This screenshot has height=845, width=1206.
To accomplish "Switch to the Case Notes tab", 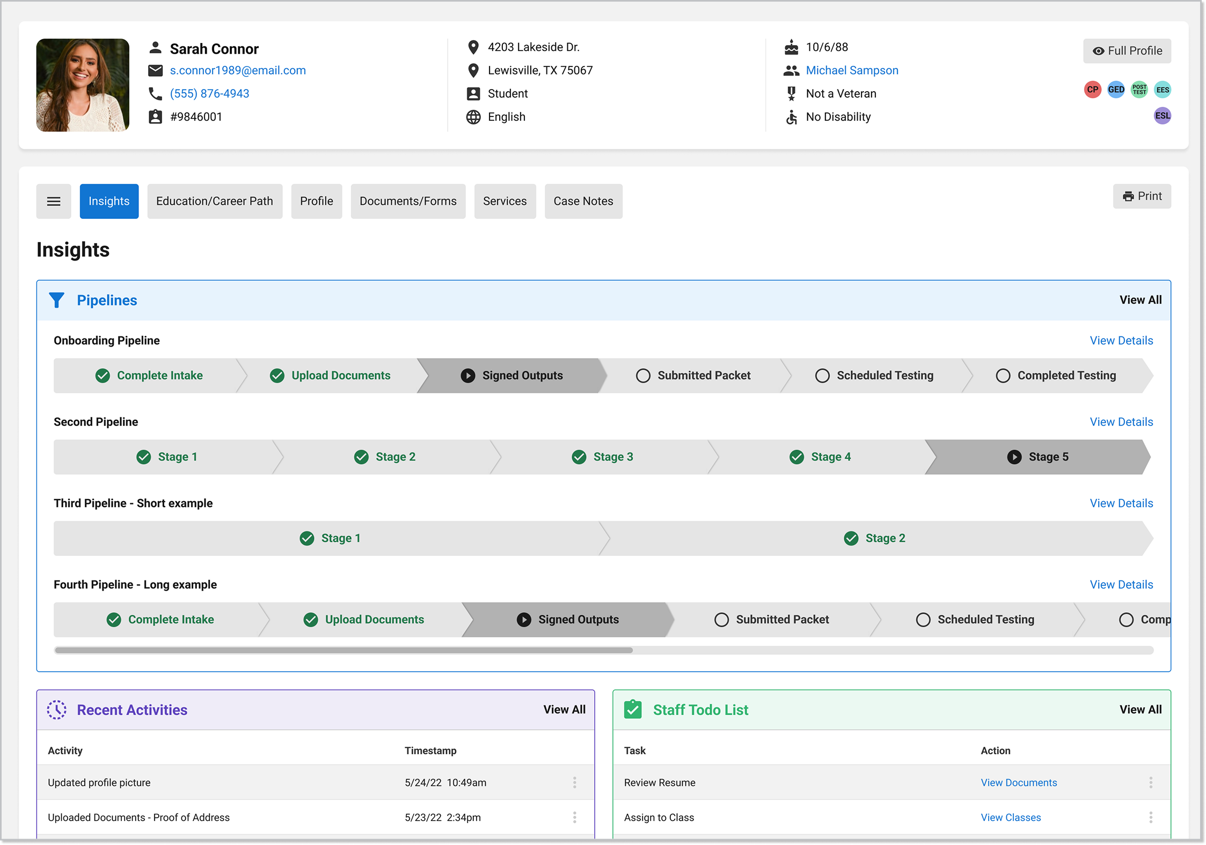I will [x=583, y=201].
